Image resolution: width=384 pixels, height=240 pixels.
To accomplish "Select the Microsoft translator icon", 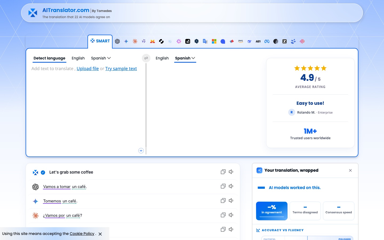I will pyautogui.click(x=214, y=41).
